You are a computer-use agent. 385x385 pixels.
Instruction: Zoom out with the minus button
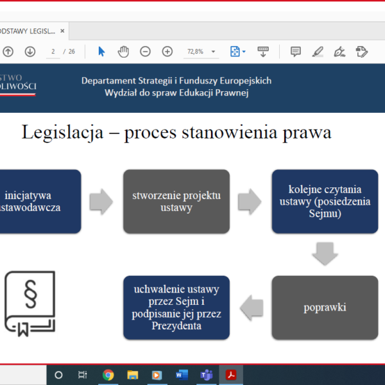click(x=145, y=51)
